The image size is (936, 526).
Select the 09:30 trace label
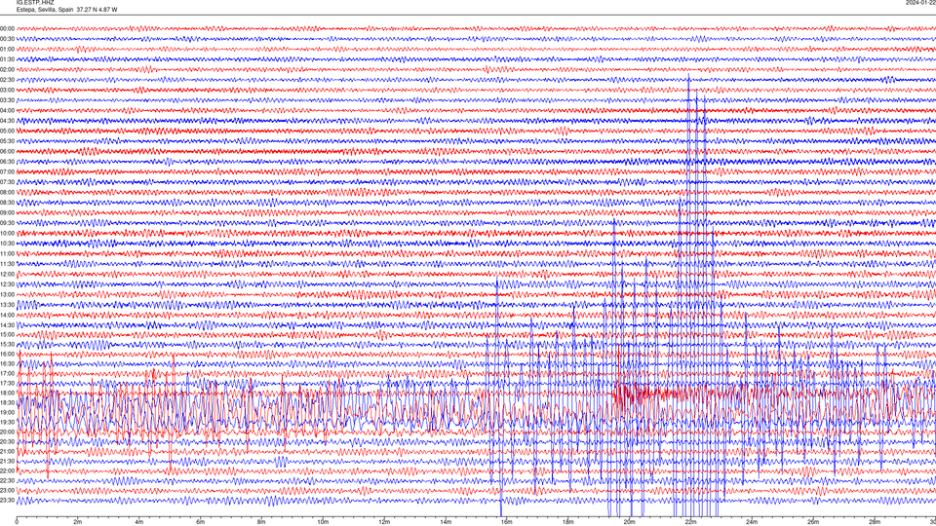coord(7,223)
